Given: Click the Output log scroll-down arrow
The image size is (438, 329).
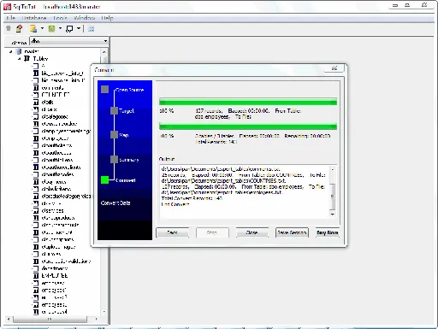Looking at the screenshot, I should click(x=332, y=214).
